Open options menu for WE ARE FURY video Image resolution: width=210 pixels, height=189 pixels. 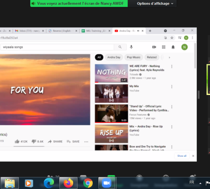(172, 66)
